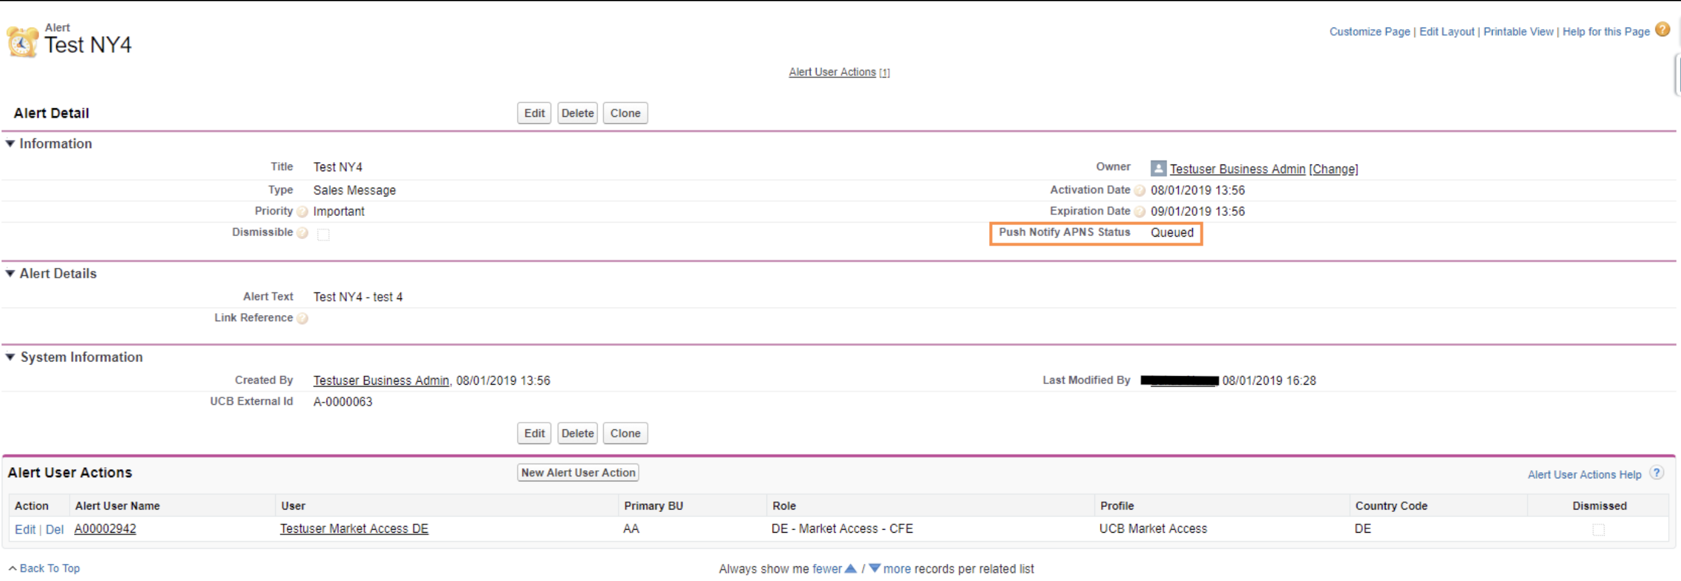The image size is (1681, 581).
Task: Click the Expiration Date help icon
Action: click(x=1140, y=212)
